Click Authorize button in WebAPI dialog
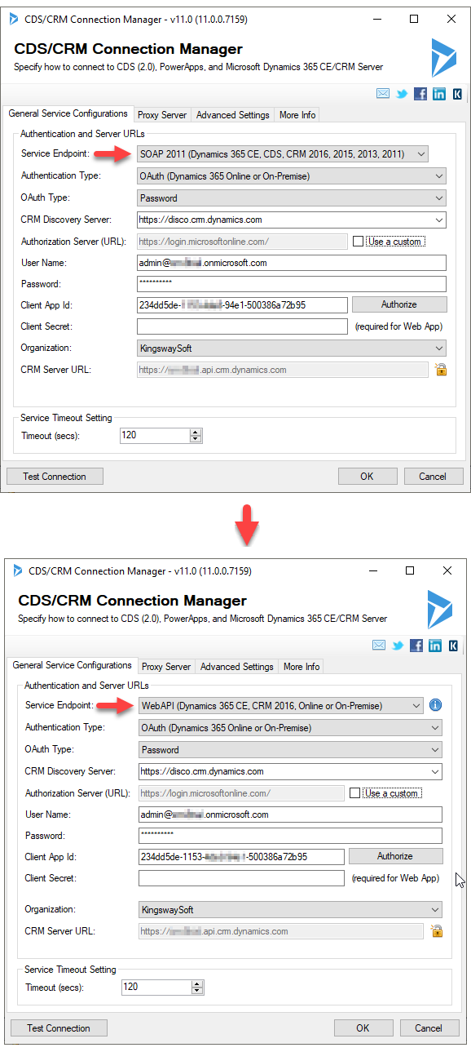Viewport: 471px width, 1052px height. pyautogui.click(x=395, y=856)
